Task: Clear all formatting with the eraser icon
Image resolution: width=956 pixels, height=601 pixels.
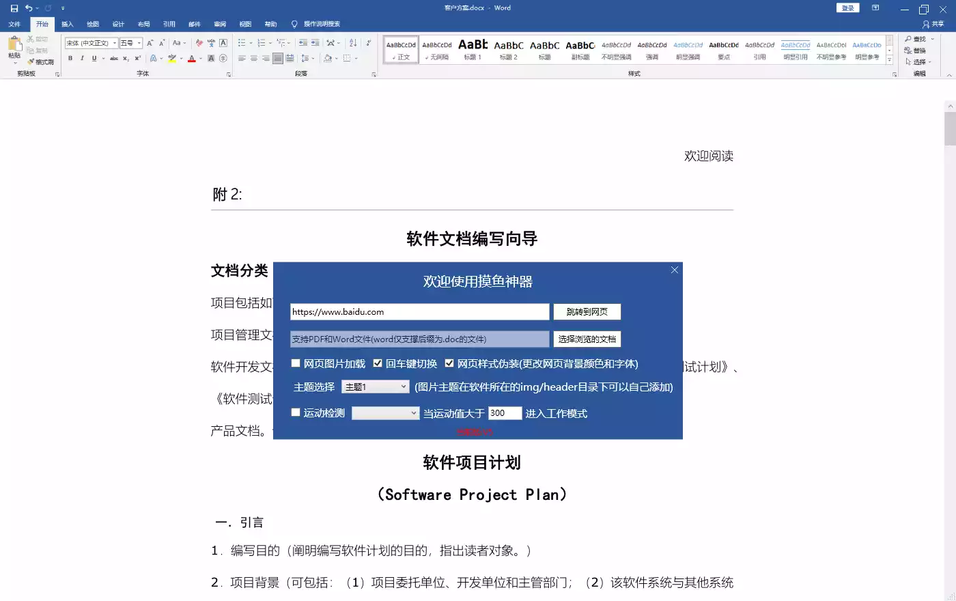Action: pyautogui.click(x=198, y=42)
